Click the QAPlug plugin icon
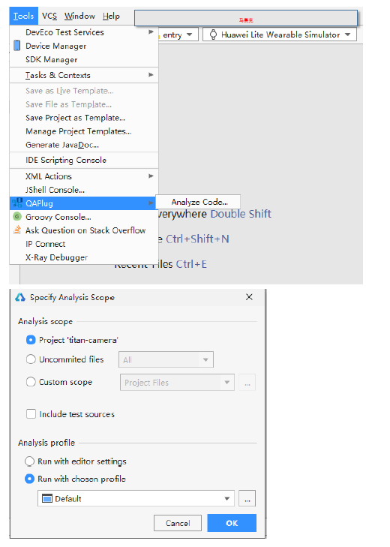390x547 pixels. 16,203
